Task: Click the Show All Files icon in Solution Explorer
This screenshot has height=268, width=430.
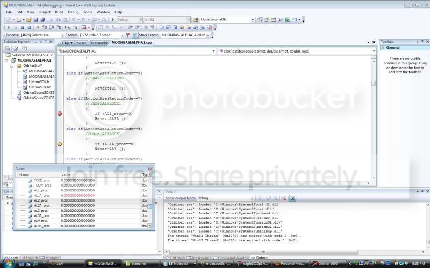Action: [x=16, y=48]
